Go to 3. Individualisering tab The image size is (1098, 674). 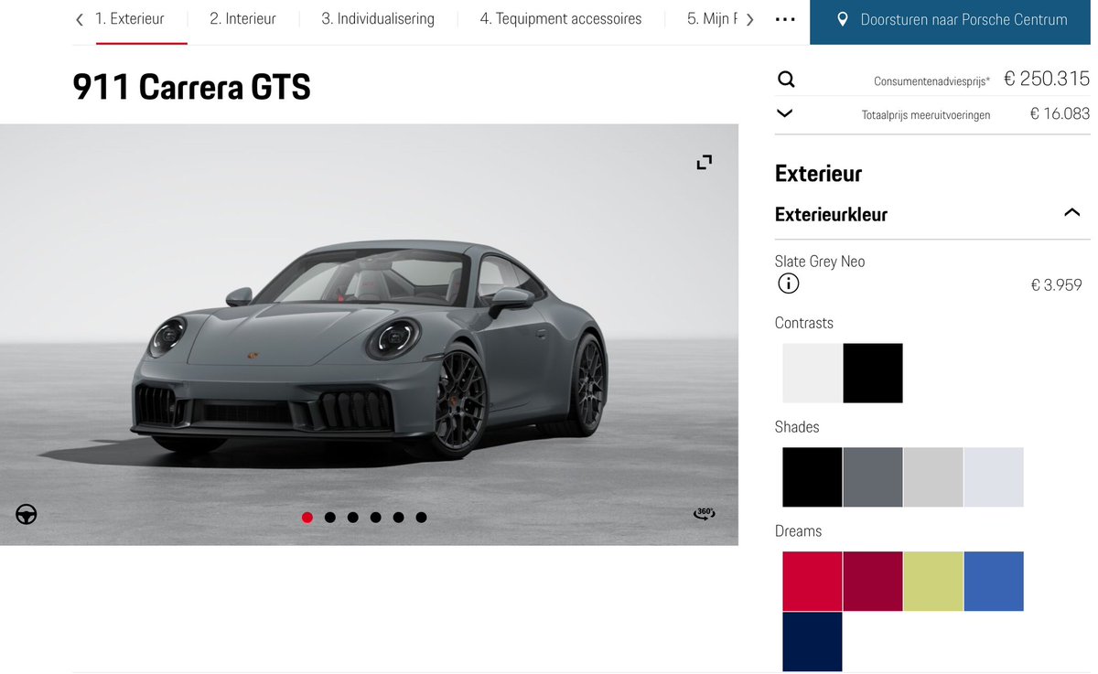[x=378, y=19]
